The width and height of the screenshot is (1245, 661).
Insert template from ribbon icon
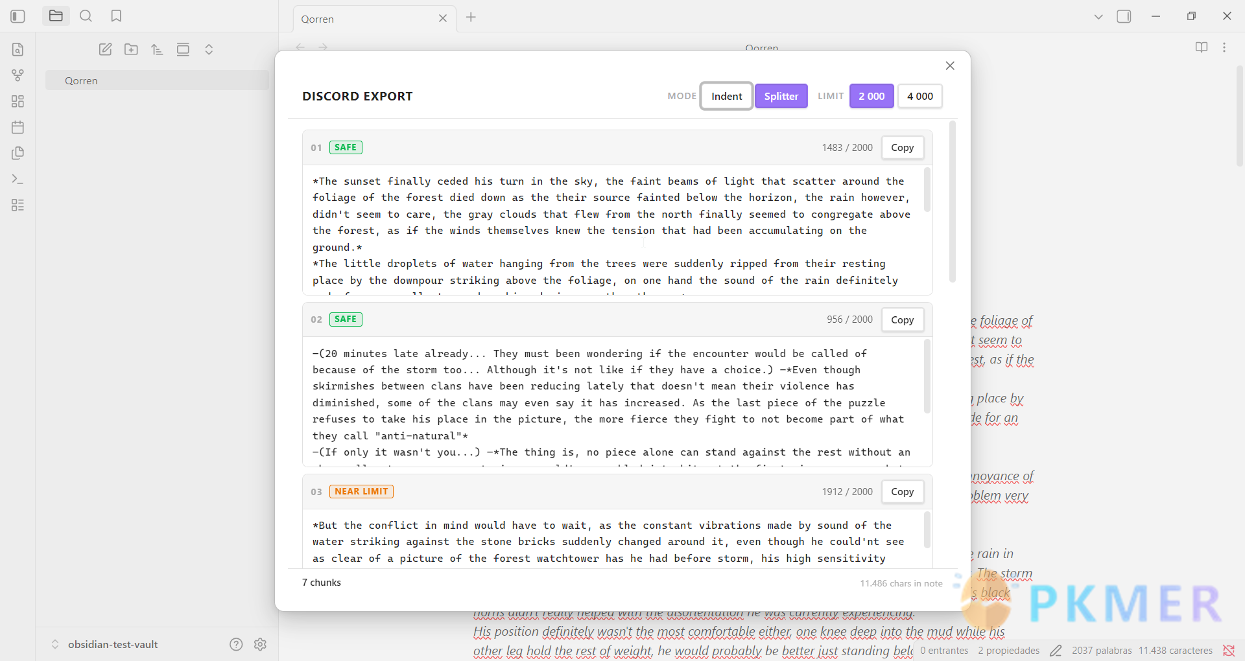(x=18, y=153)
